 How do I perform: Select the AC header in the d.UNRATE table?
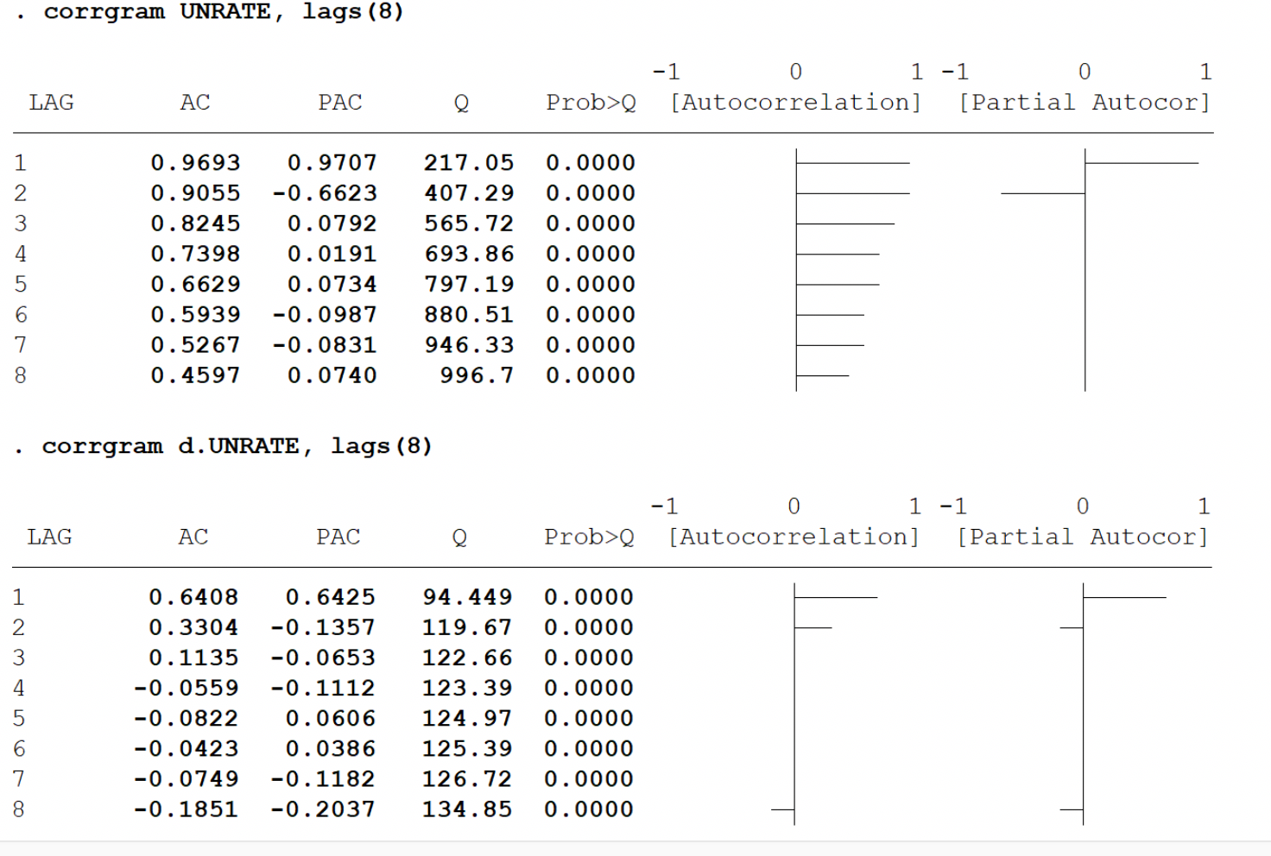tap(193, 537)
